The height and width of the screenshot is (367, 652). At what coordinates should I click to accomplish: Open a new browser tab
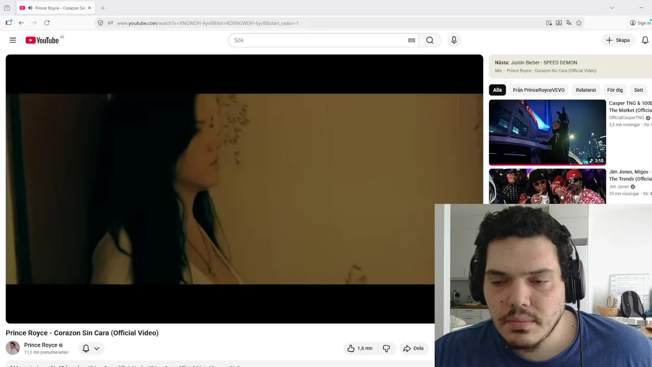pos(103,8)
